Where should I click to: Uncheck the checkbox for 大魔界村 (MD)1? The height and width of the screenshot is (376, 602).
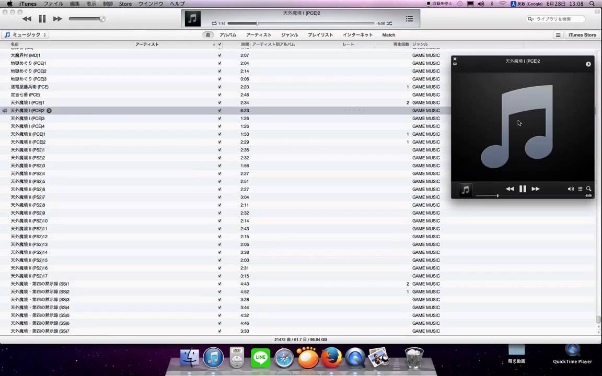(x=219, y=55)
